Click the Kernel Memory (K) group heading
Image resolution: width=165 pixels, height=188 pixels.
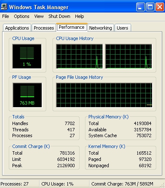point(107,146)
